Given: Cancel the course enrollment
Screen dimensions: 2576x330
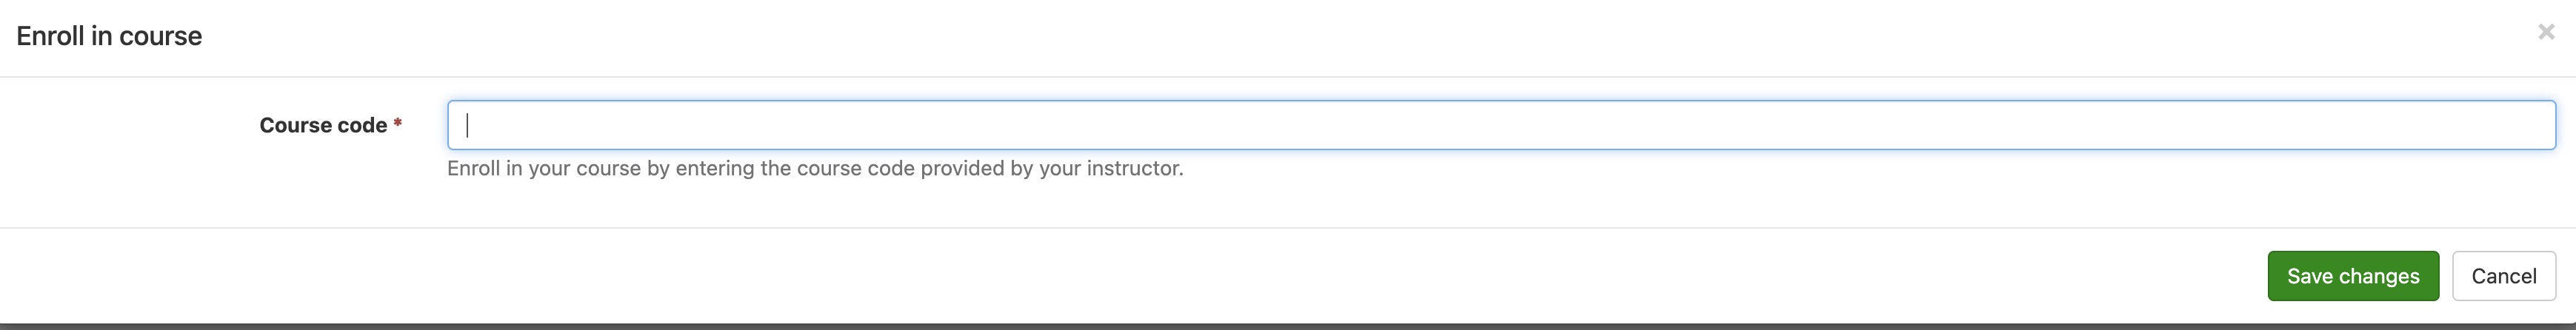Looking at the screenshot, I should [x=2503, y=276].
